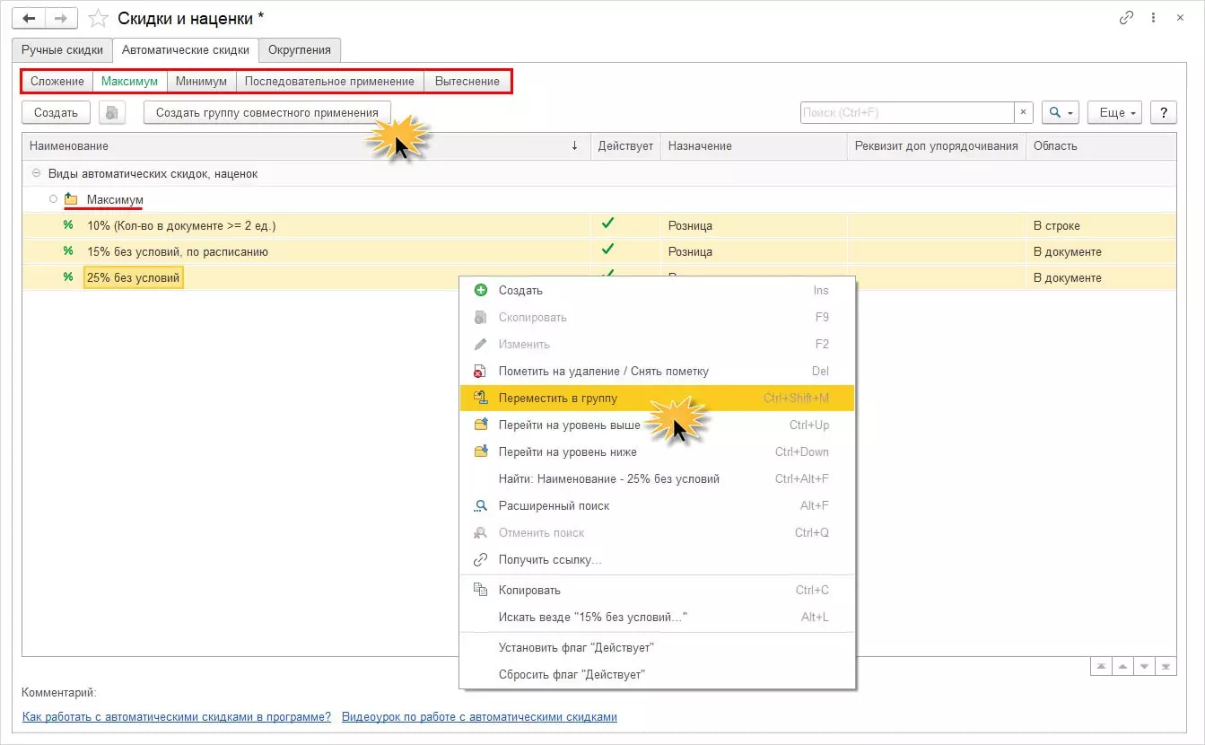The height and width of the screenshot is (745, 1205).
Task: Choose Пометить на удаление / Снять пометку
Action: tap(657, 371)
